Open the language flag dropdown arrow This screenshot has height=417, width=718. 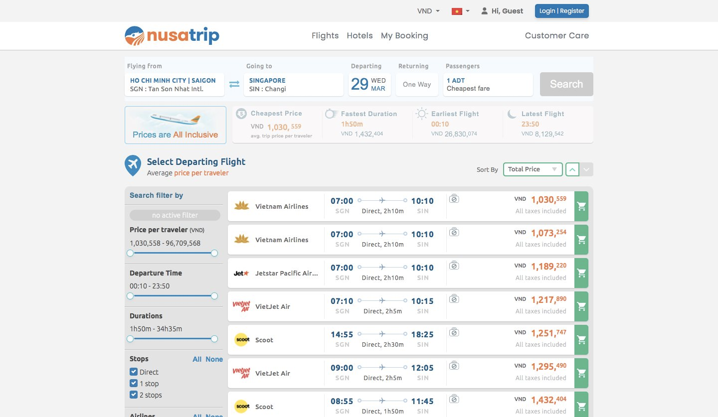tap(468, 11)
